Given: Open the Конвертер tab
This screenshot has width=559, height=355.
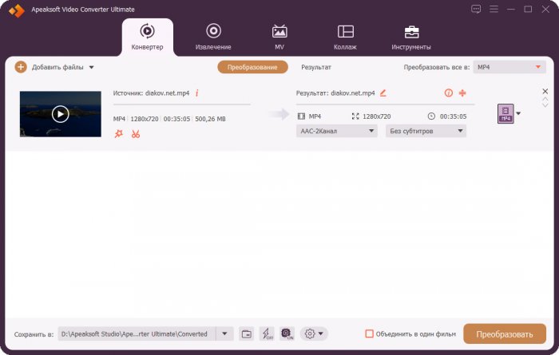Looking at the screenshot, I should [147, 37].
